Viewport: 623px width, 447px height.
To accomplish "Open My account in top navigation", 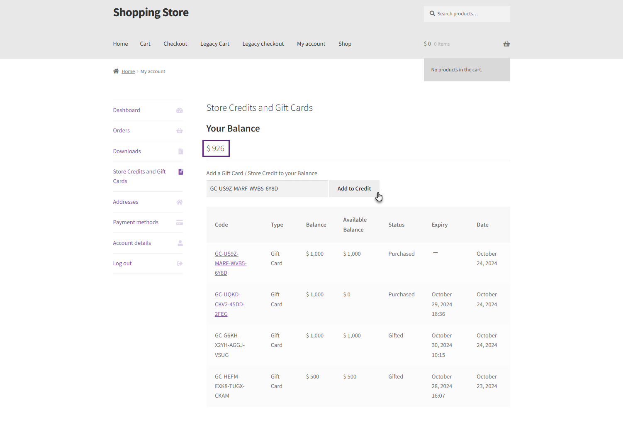I will pos(311,44).
